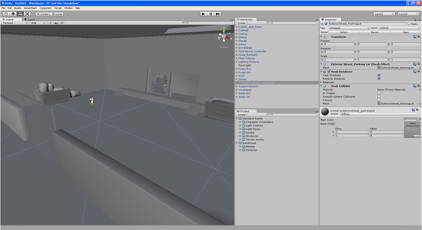
Task: Disable Cast Shadows in Mesh Renderer
Action: coord(379,75)
